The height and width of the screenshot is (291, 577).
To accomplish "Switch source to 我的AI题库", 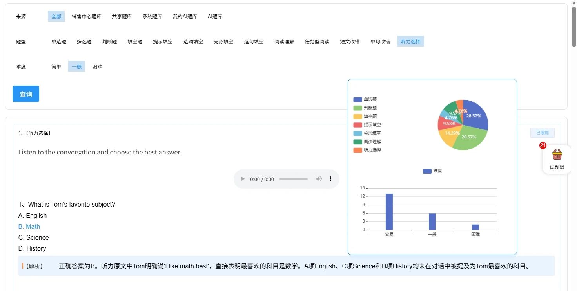I will pos(185,16).
